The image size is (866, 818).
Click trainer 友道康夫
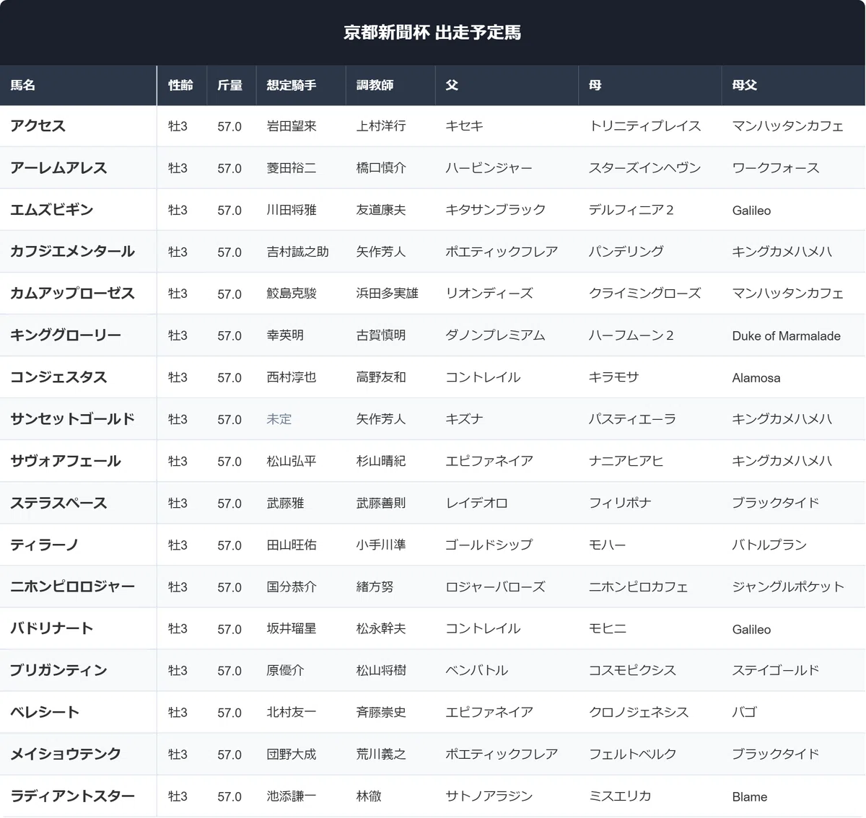click(x=381, y=210)
